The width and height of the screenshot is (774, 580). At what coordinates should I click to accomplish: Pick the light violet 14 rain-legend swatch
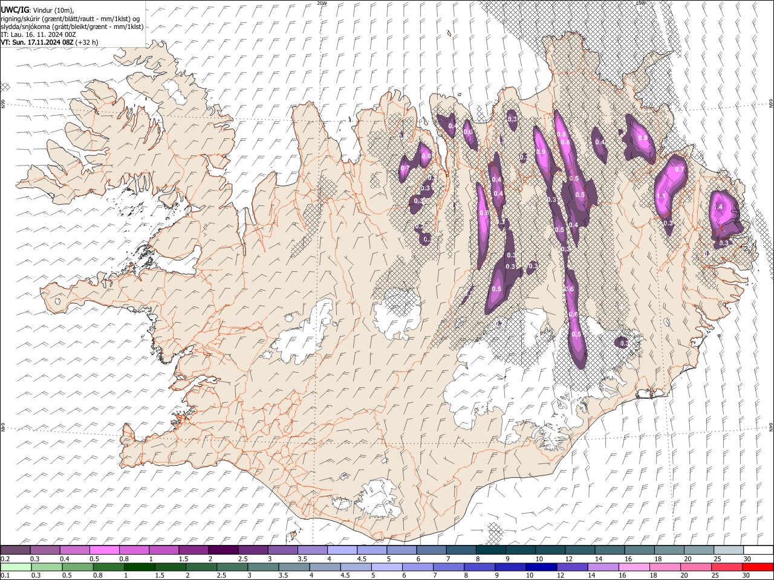602,567
